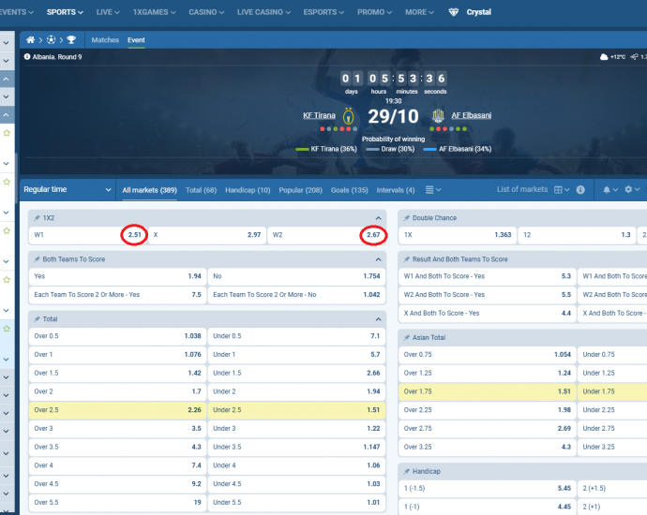Select Over 3.5 at 4.3 in Total

click(117, 447)
